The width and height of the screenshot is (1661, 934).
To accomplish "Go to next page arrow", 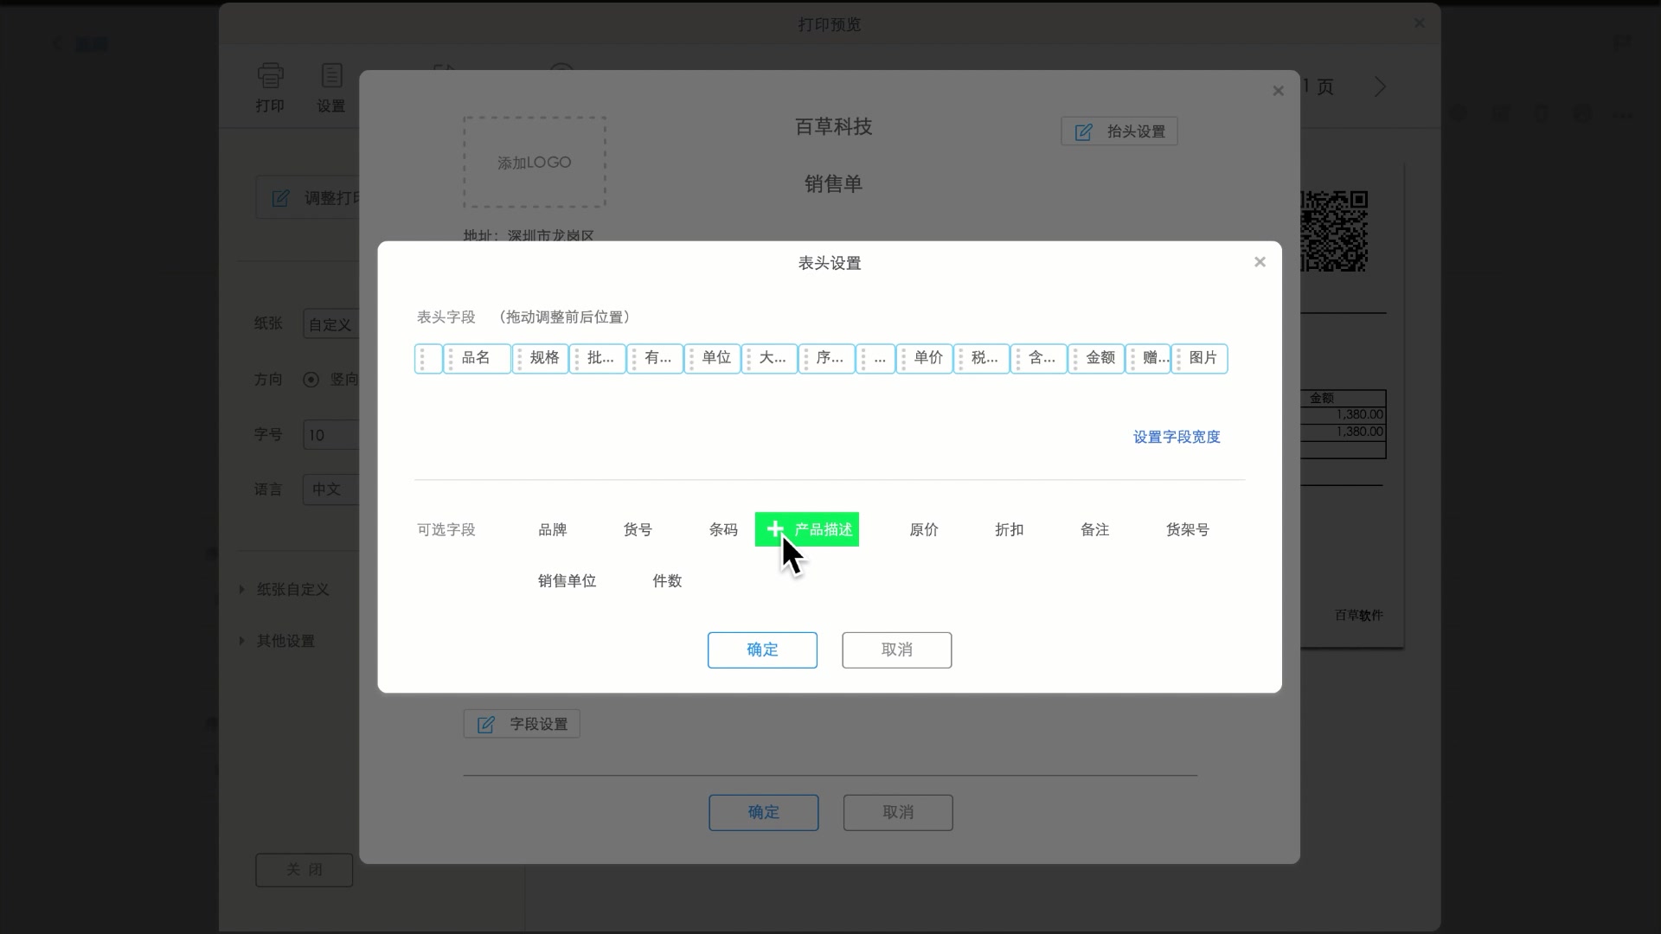I will (x=1380, y=86).
